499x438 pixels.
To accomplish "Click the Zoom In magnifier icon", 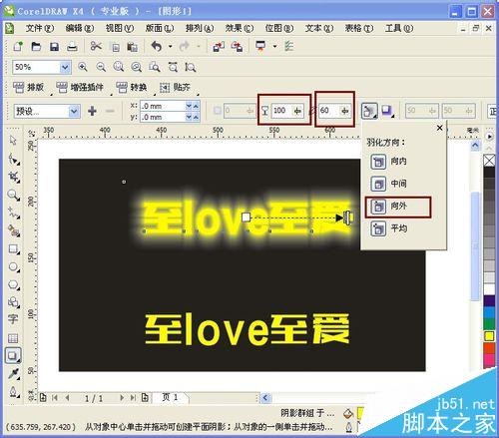I will click(83, 67).
